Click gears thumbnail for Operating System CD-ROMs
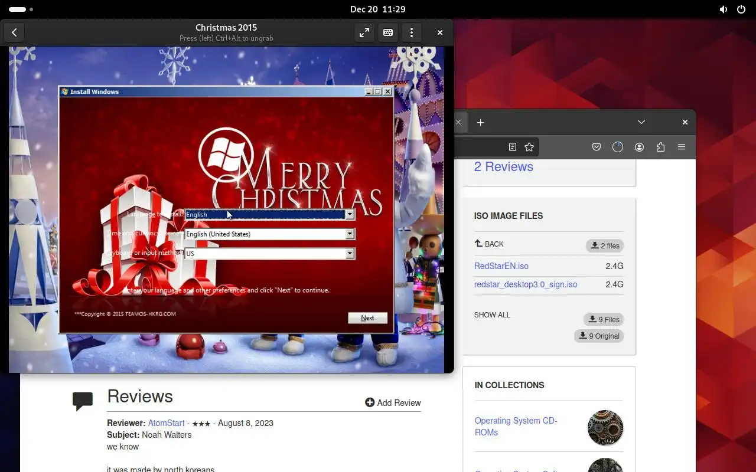This screenshot has width=756, height=472. 605,428
